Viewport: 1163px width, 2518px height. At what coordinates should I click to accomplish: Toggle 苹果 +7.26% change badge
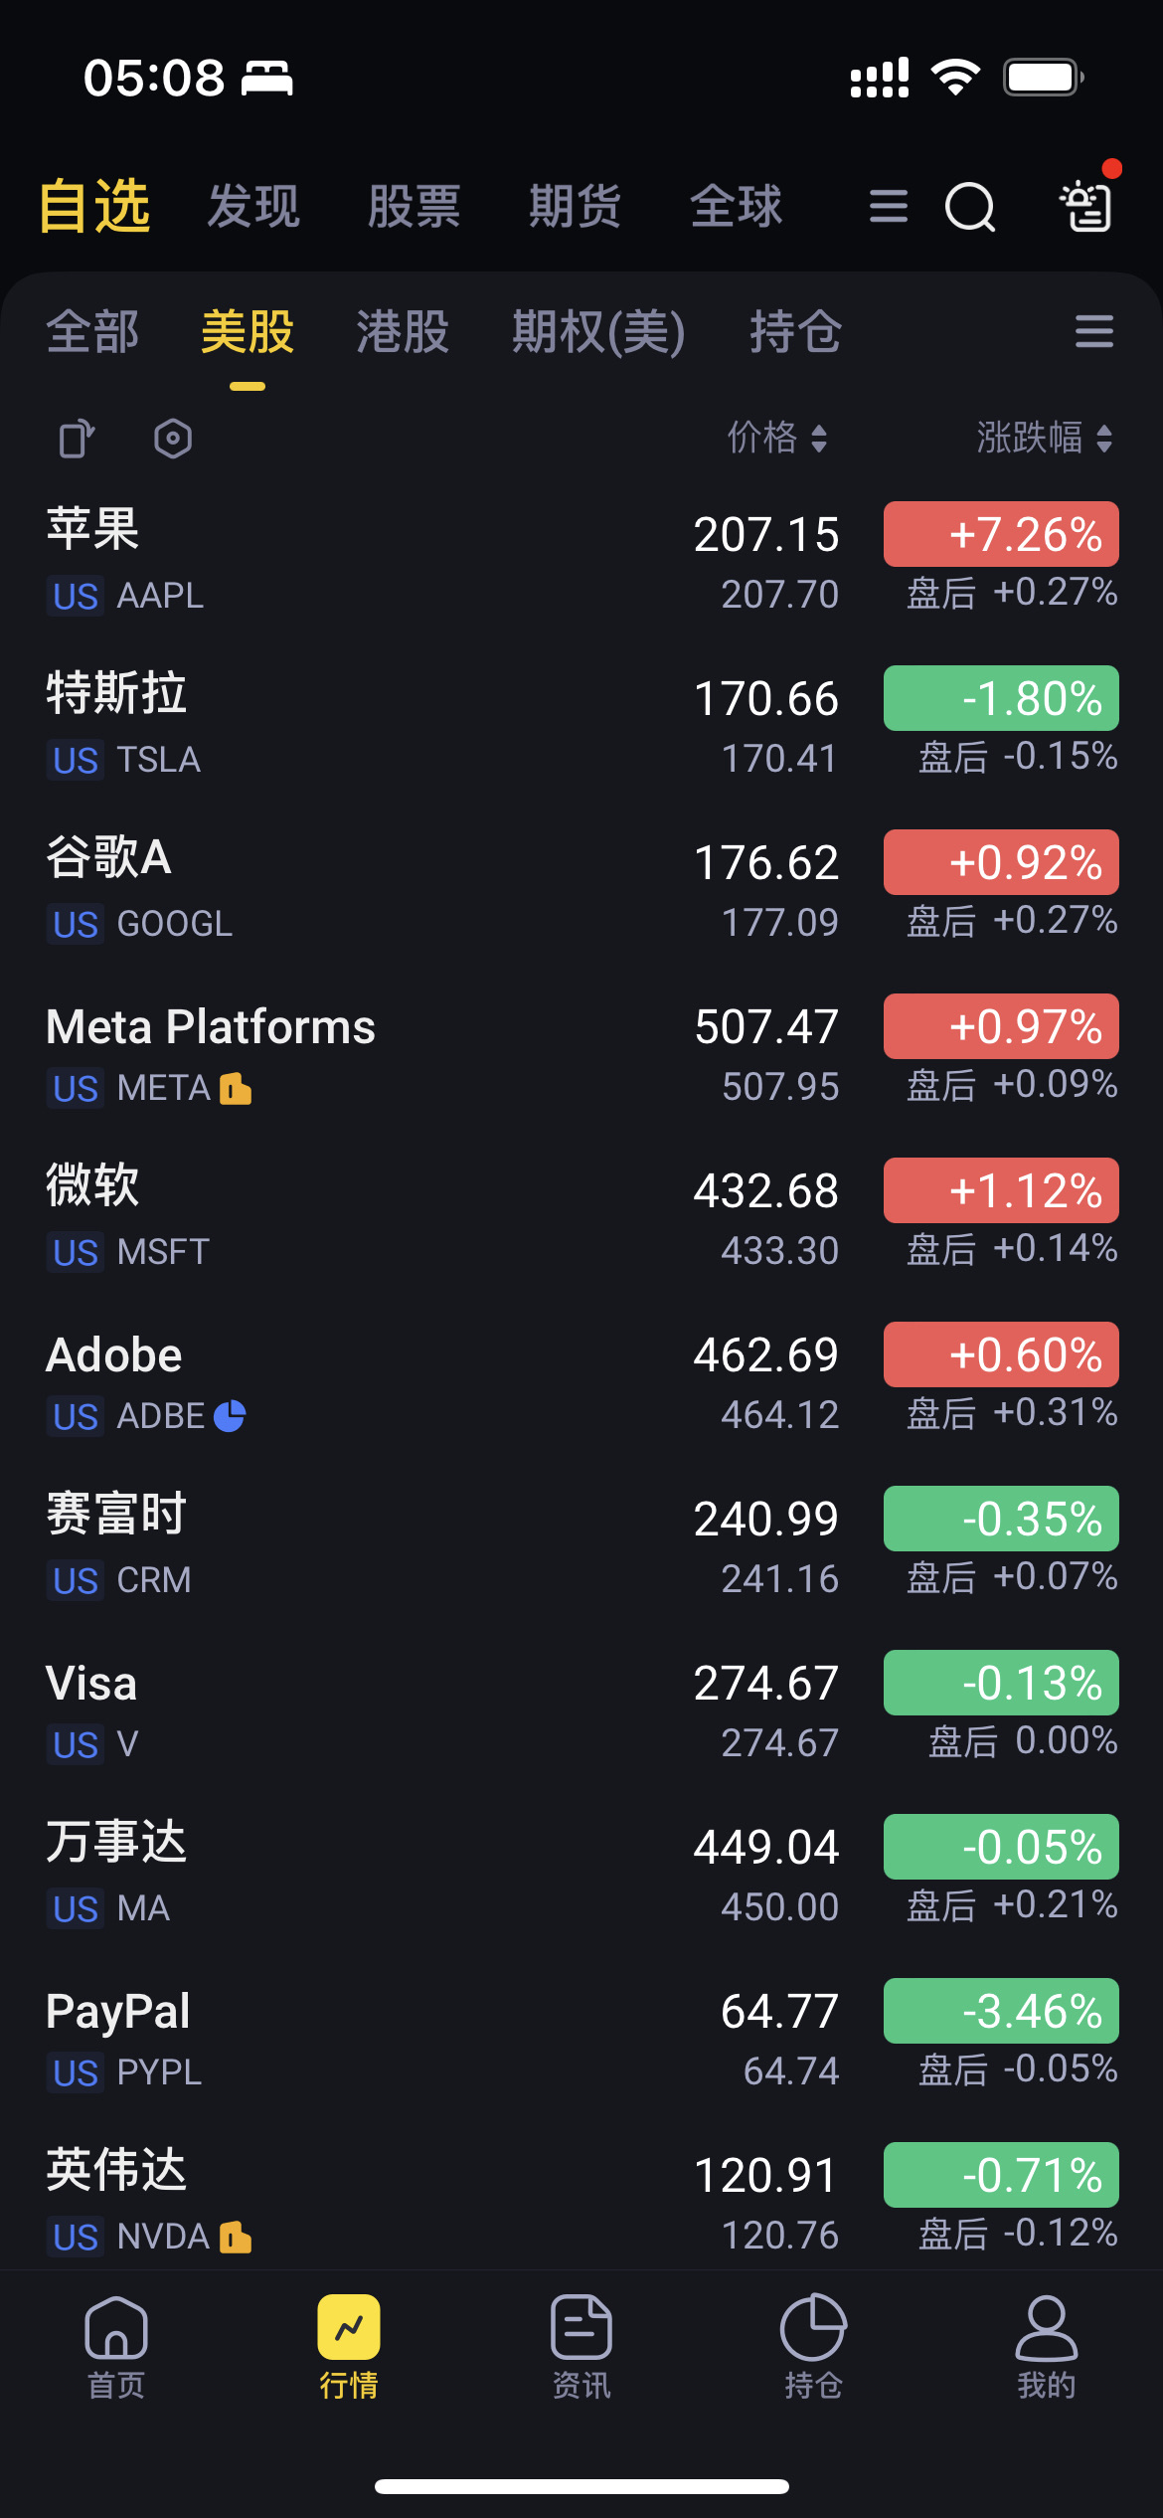(1001, 534)
